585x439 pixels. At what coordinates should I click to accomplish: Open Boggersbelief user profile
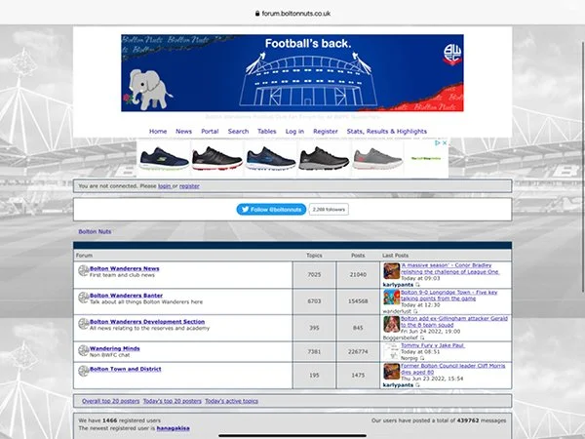click(x=401, y=338)
